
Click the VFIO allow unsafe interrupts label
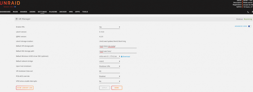pyautogui.click(x=27, y=81)
